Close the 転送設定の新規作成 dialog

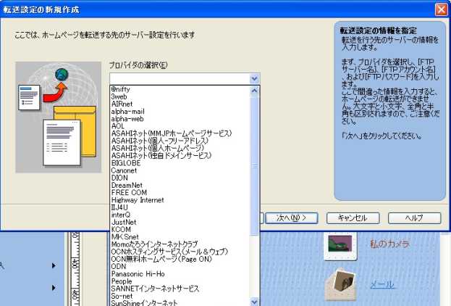pyautogui.click(x=441, y=9)
